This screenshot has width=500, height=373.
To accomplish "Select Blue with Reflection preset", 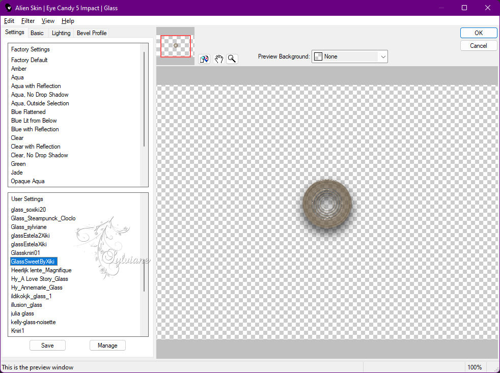I will [x=35, y=129].
